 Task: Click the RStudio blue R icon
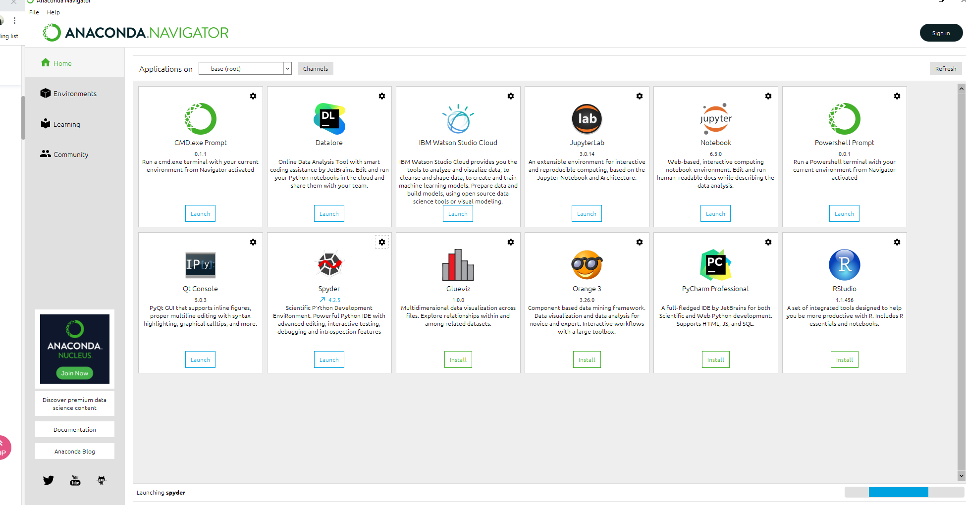tap(845, 265)
